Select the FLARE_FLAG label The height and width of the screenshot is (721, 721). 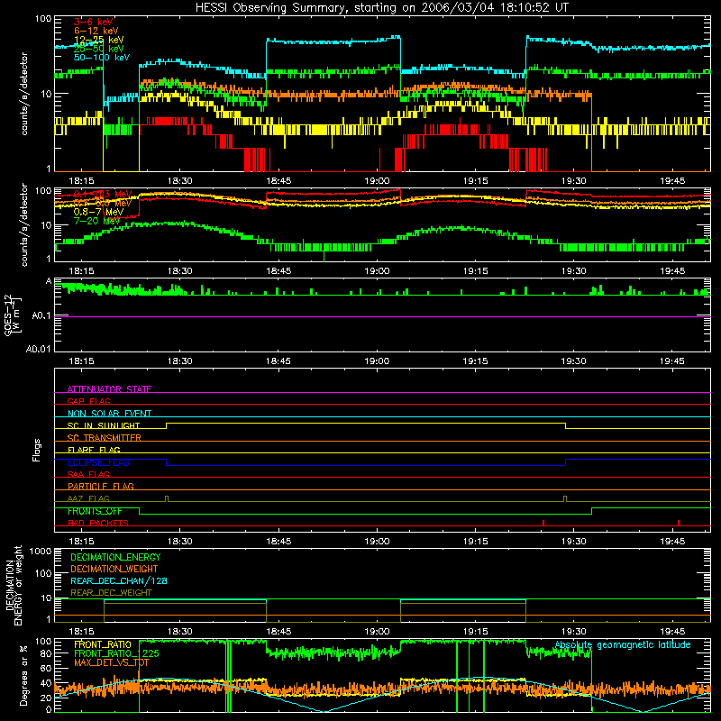pyautogui.click(x=94, y=450)
